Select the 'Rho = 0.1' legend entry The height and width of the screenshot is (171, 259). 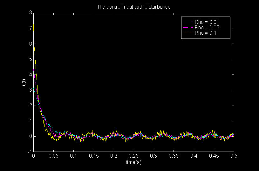[206, 33]
